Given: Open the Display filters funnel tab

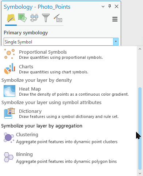Looking at the screenshot, I should (x=46, y=18).
